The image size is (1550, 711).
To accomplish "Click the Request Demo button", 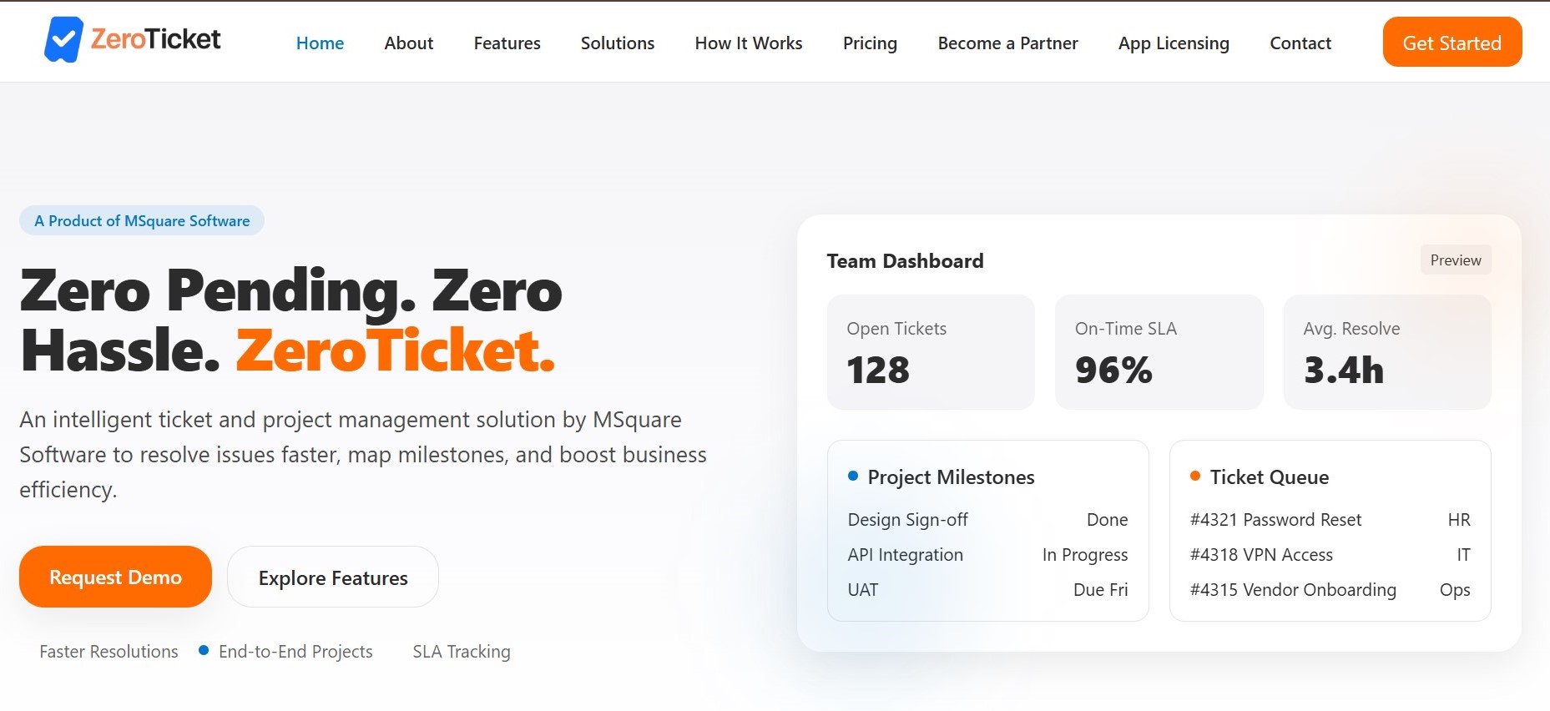I will (x=115, y=577).
